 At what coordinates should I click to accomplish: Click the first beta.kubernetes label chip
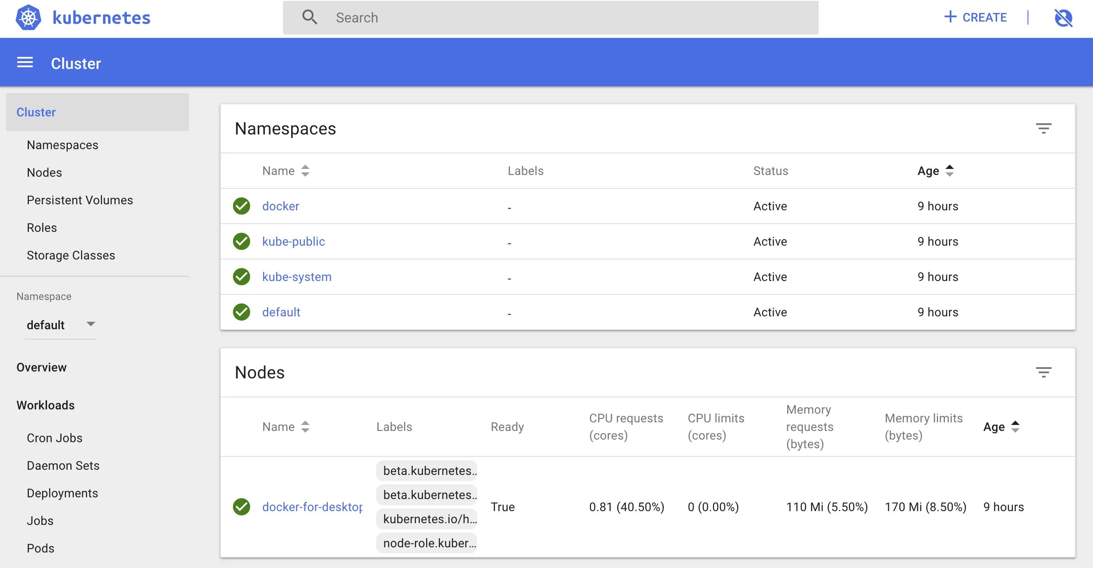coord(427,471)
